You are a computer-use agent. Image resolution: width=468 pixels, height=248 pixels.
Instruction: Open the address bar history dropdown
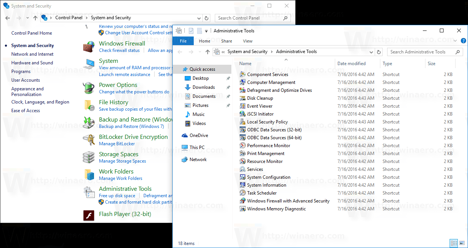pyautogui.click(x=371, y=52)
